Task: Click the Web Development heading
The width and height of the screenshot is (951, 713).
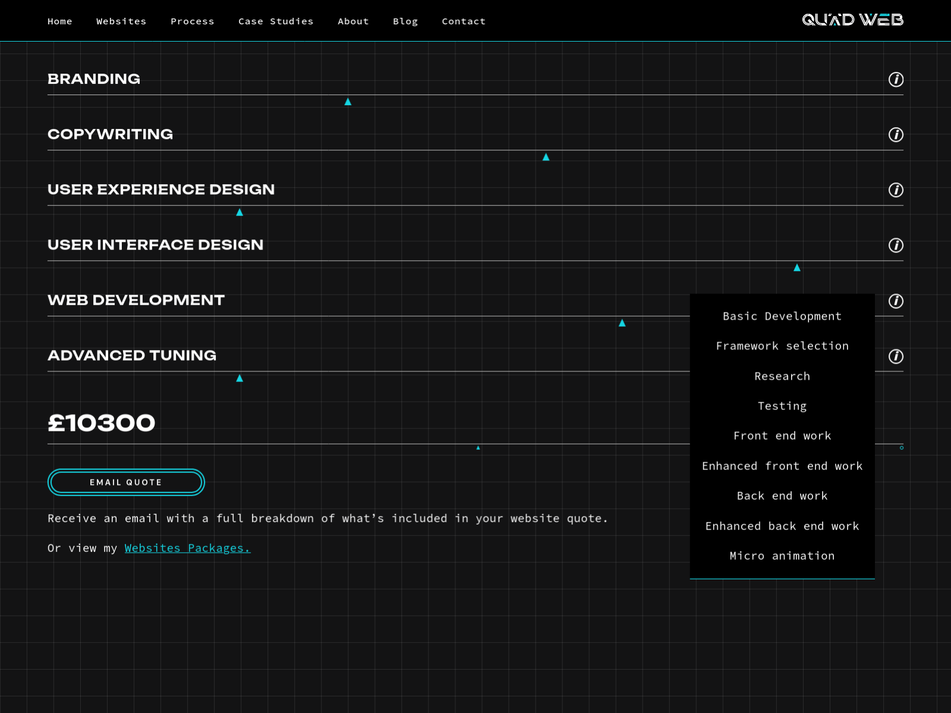Action: (x=136, y=300)
